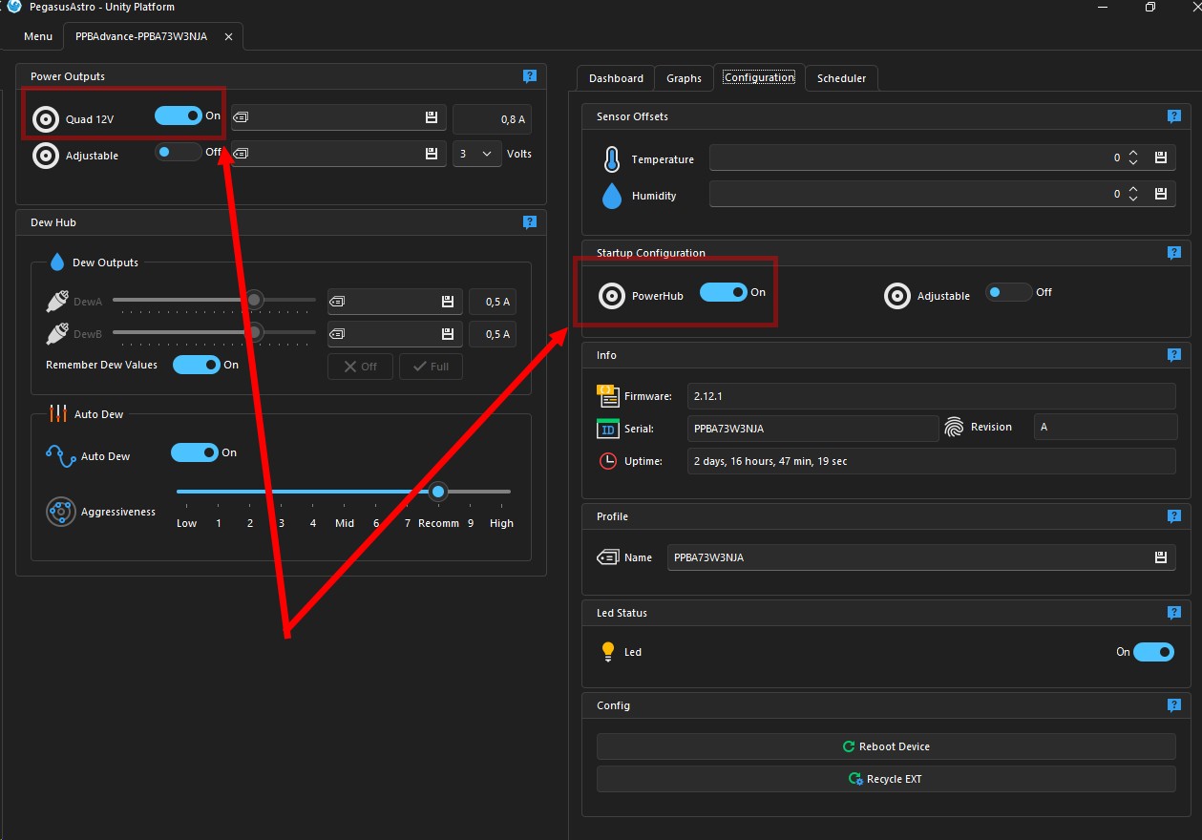Click the Aggressiveness slider handle

(437, 492)
